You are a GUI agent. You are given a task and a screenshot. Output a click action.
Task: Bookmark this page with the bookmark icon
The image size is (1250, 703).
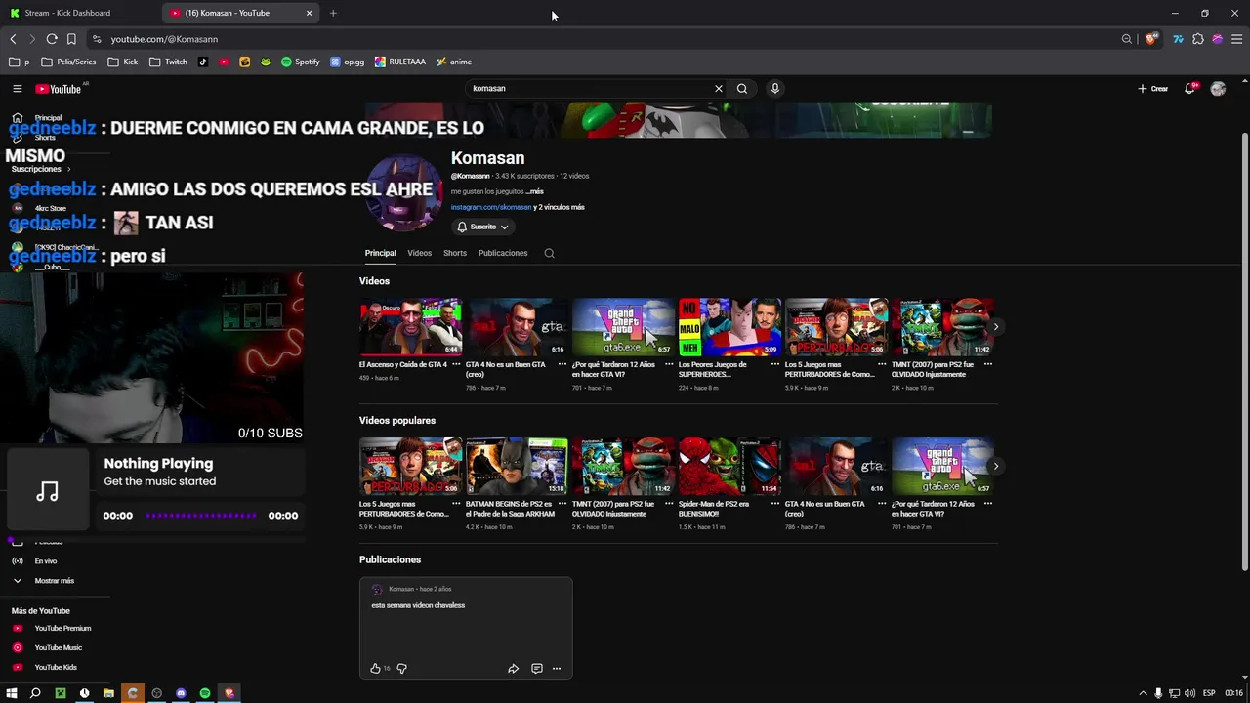tap(71, 39)
